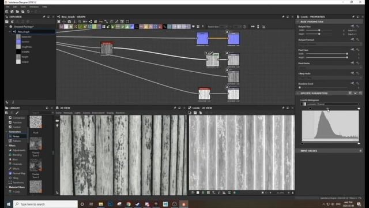369x208 pixels.
Task: Open the Tiling Mode dropdown
Action: 330,77
